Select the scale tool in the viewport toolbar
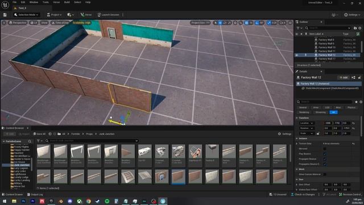Screen dimensions: 364x205 [229, 23]
